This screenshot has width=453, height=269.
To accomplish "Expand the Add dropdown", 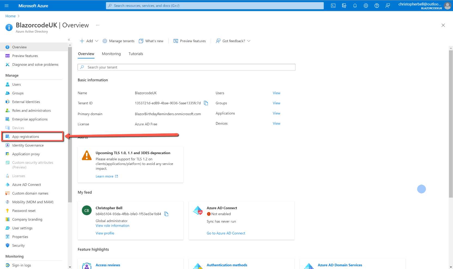I will pos(97,41).
